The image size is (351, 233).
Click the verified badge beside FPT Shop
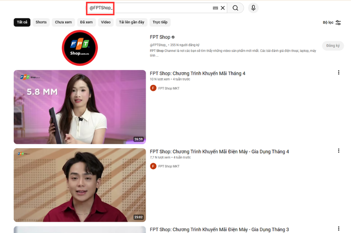point(173,37)
